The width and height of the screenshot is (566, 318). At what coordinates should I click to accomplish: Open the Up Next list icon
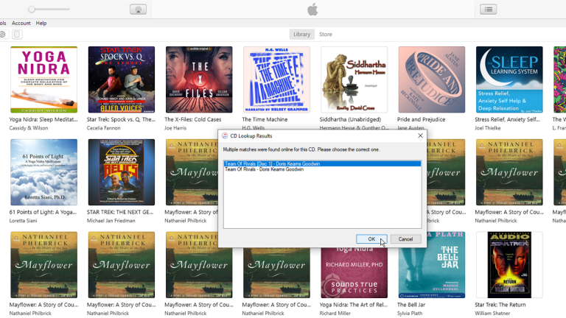[489, 10]
